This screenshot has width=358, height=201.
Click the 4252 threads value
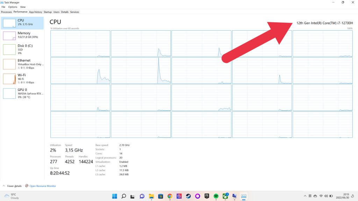[x=70, y=162]
